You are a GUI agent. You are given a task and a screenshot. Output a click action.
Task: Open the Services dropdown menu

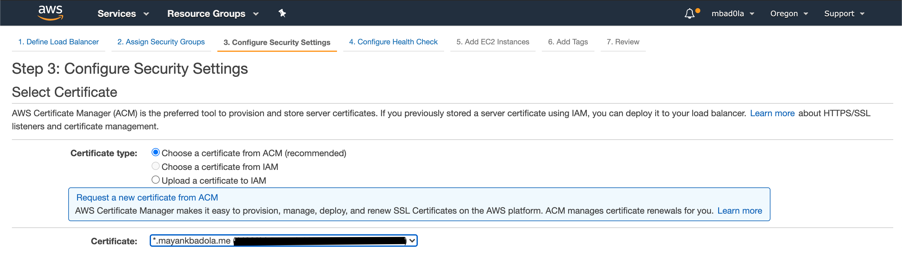[x=123, y=14]
